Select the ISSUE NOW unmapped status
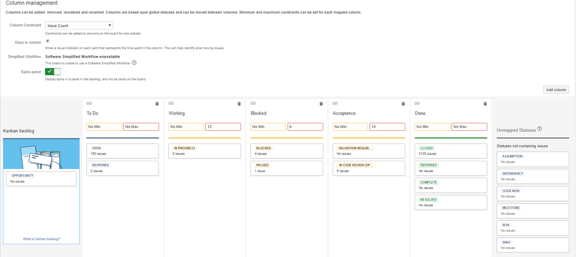The width and height of the screenshot is (576, 257). [533, 193]
